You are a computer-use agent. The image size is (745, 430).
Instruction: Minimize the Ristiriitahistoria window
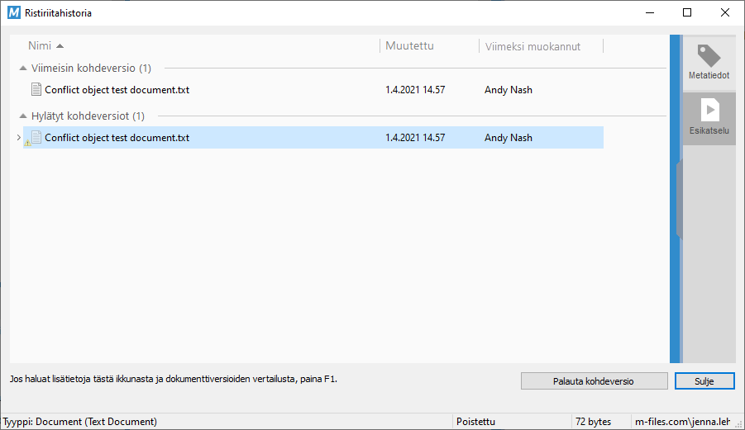[649, 12]
